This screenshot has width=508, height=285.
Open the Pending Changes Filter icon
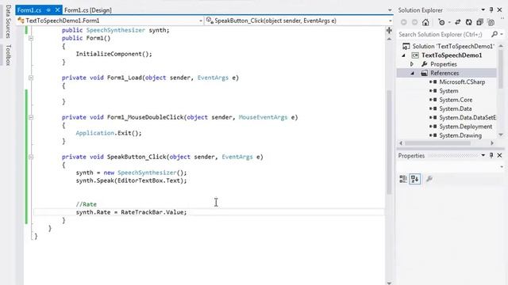pyautogui.click(x=441, y=22)
